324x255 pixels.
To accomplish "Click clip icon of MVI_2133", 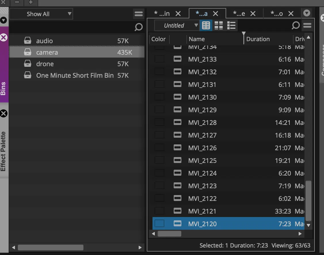I will point(178,59).
